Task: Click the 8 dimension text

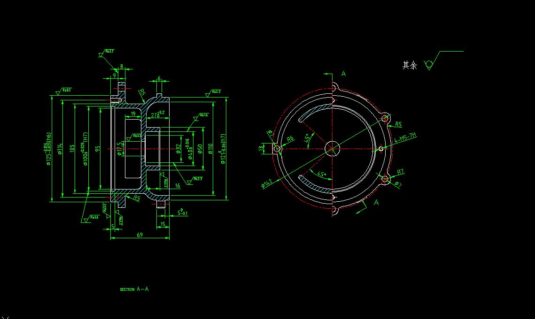Action: pyautogui.click(x=122, y=67)
